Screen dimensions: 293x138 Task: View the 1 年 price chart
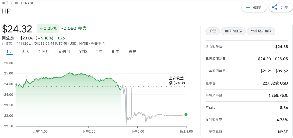(99, 52)
